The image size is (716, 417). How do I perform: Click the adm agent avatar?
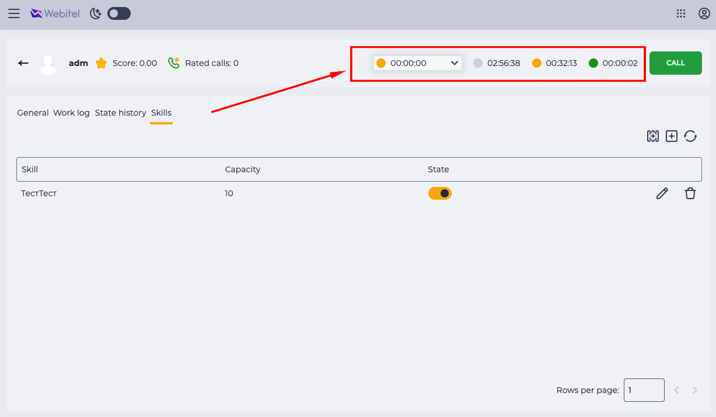[x=48, y=63]
